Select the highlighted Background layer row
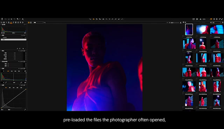224x129 pixels. (14, 40)
